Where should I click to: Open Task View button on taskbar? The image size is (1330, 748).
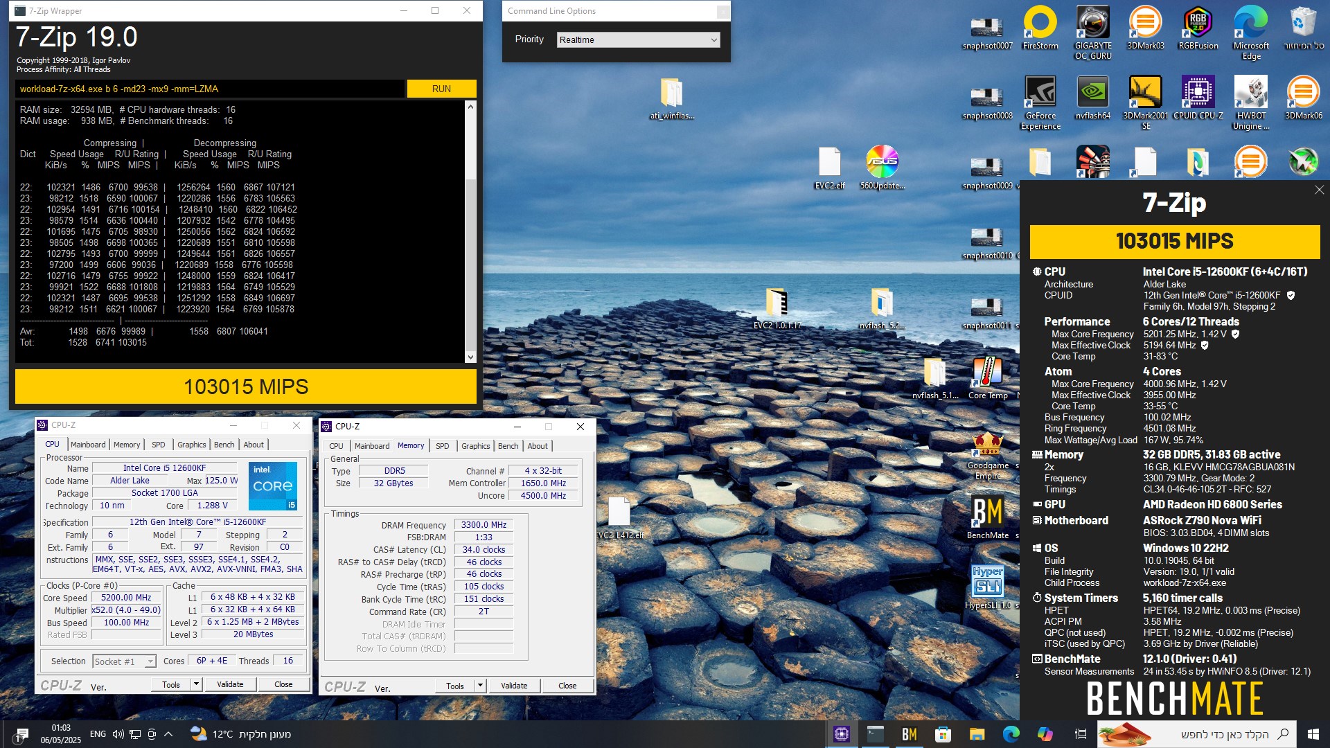pyautogui.click(x=1080, y=733)
